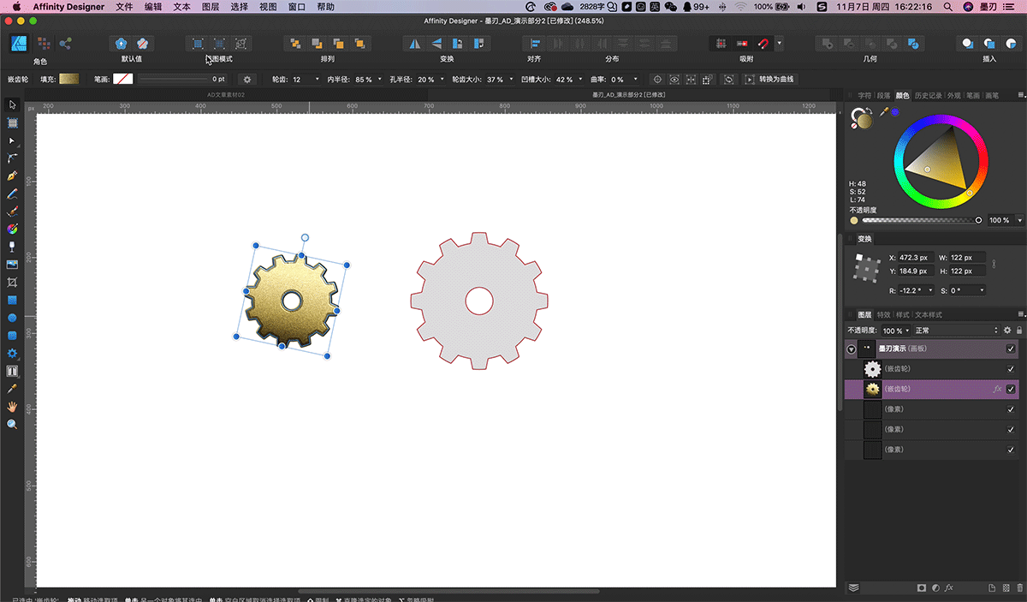
Task: Select the Artistic Text tool
Action: click(12, 371)
